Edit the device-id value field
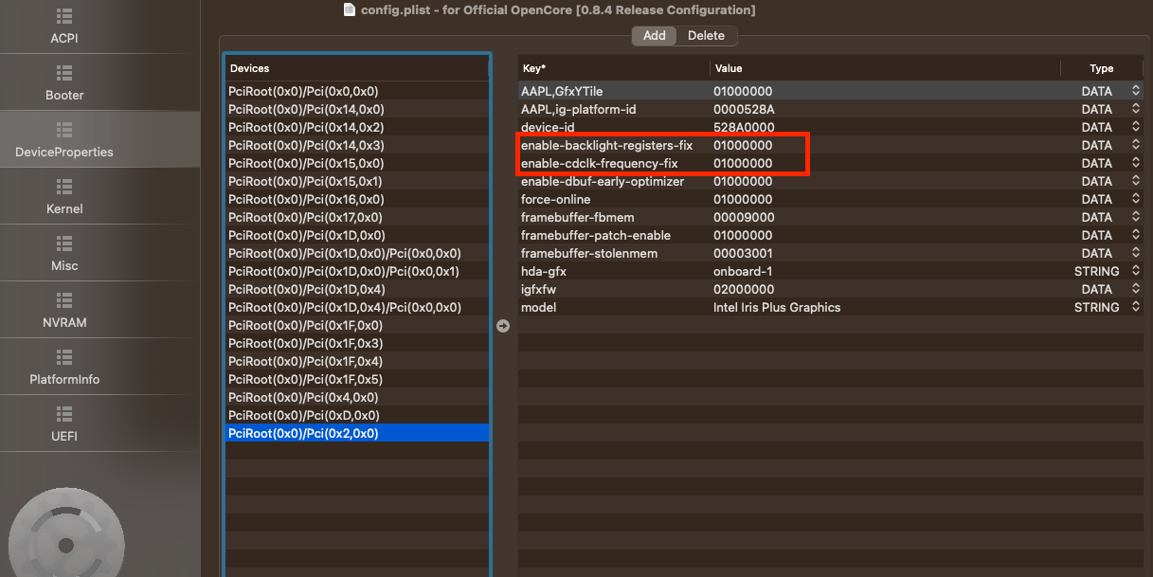Screen dimensions: 1153x577 pyautogui.click(x=744, y=127)
